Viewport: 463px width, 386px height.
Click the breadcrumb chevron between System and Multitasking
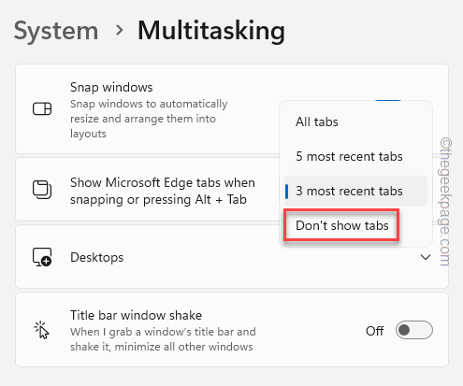point(119,30)
